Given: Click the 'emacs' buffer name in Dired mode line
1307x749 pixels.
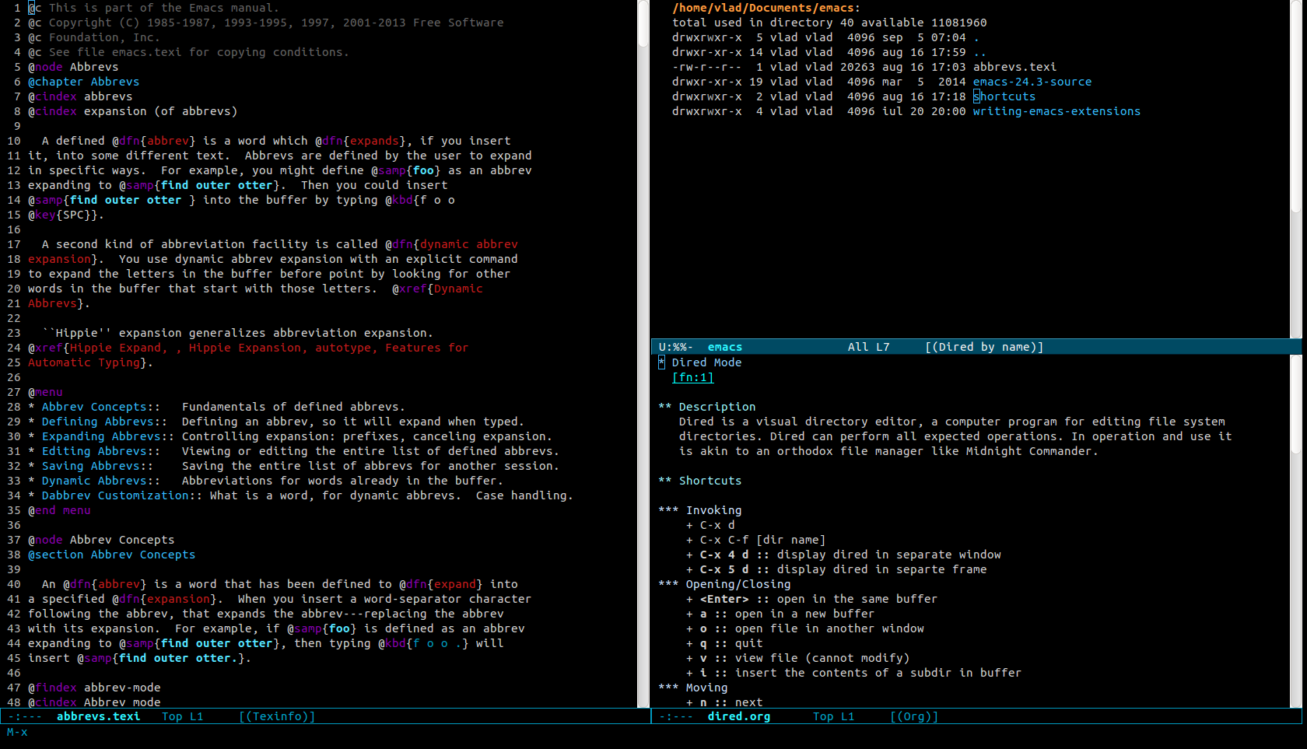Looking at the screenshot, I should tap(725, 347).
